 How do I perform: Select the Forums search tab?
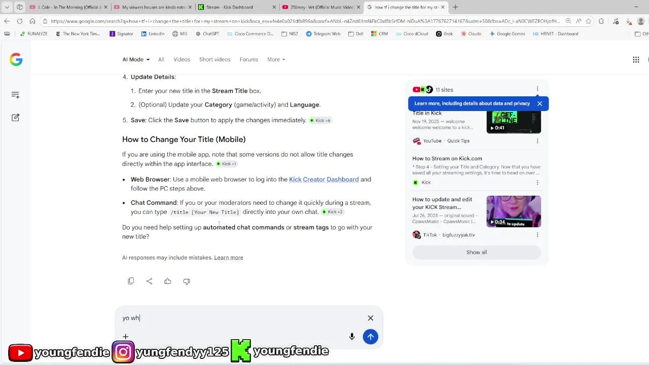(x=248, y=59)
